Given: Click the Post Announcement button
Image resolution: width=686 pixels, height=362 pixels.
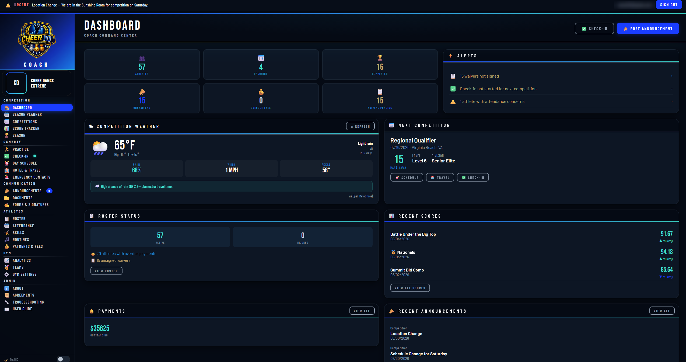Looking at the screenshot, I should (648, 29).
